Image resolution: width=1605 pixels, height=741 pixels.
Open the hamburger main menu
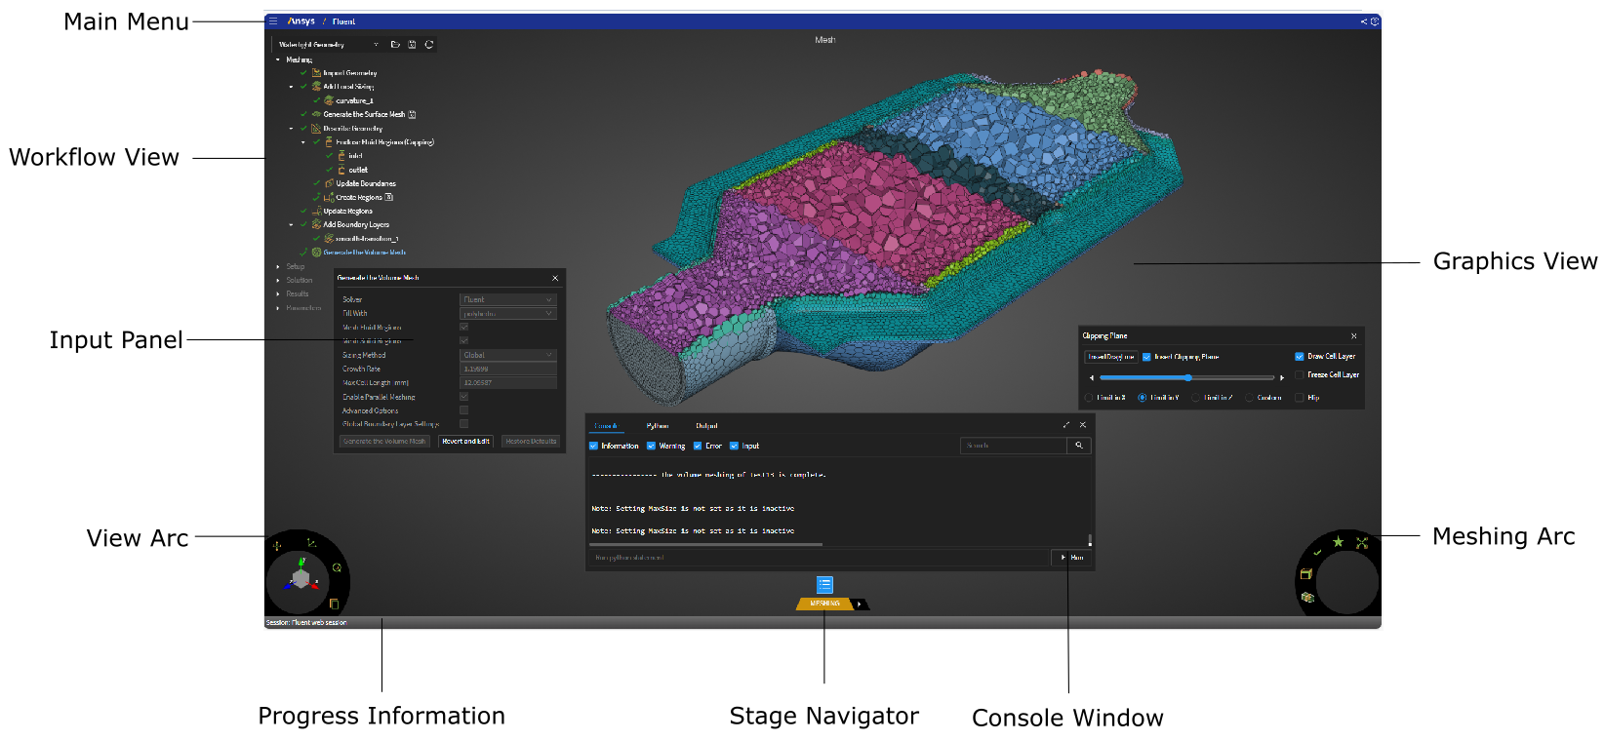[273, 20]
